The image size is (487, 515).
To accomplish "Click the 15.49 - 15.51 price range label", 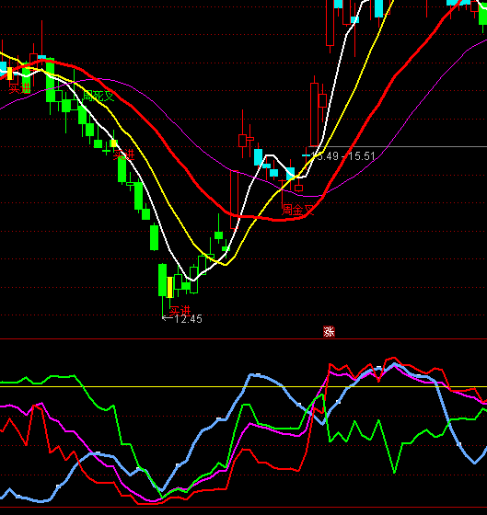I will click(343, 156).
